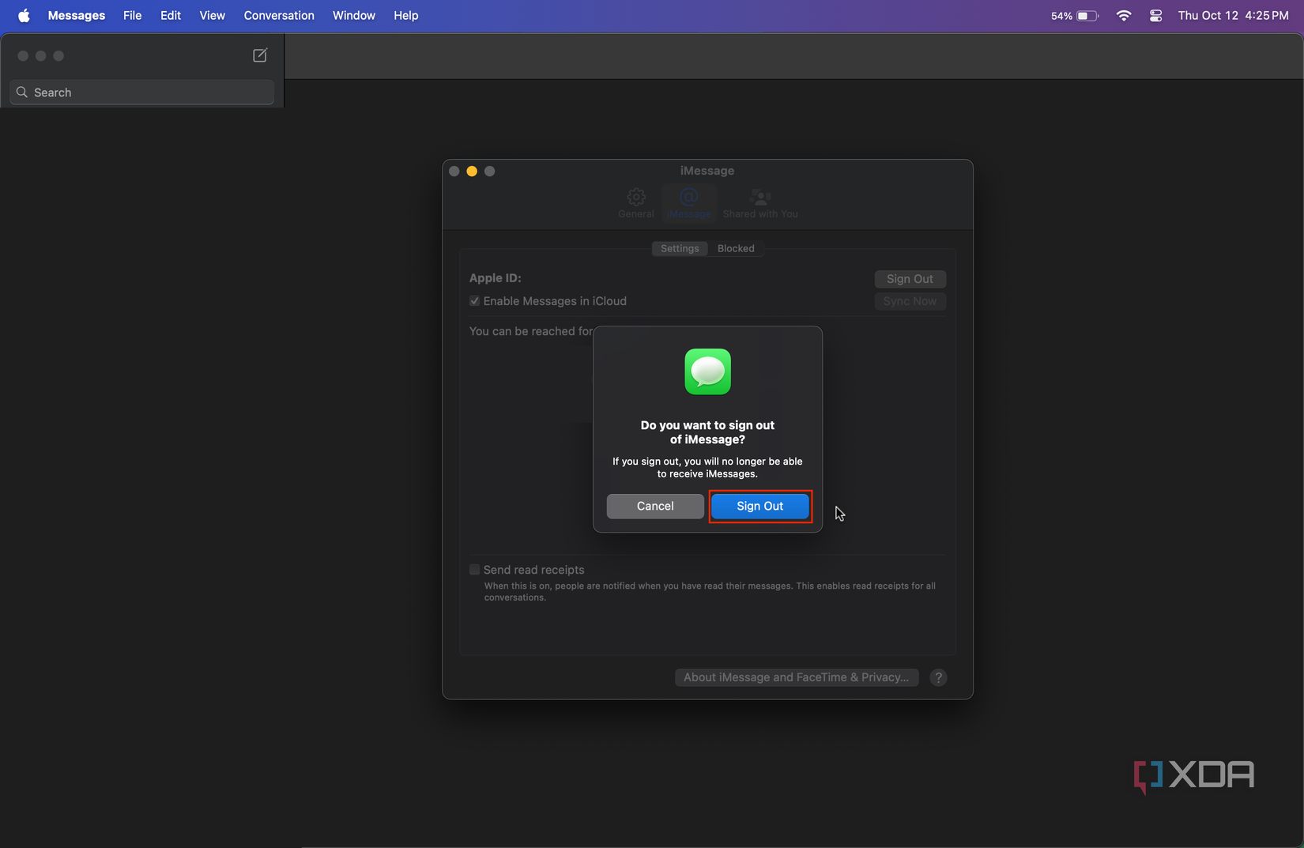Minimize the iMessage preferences window
The width and height of the screenshot is (1304, 848).
[x=472, y=171]
